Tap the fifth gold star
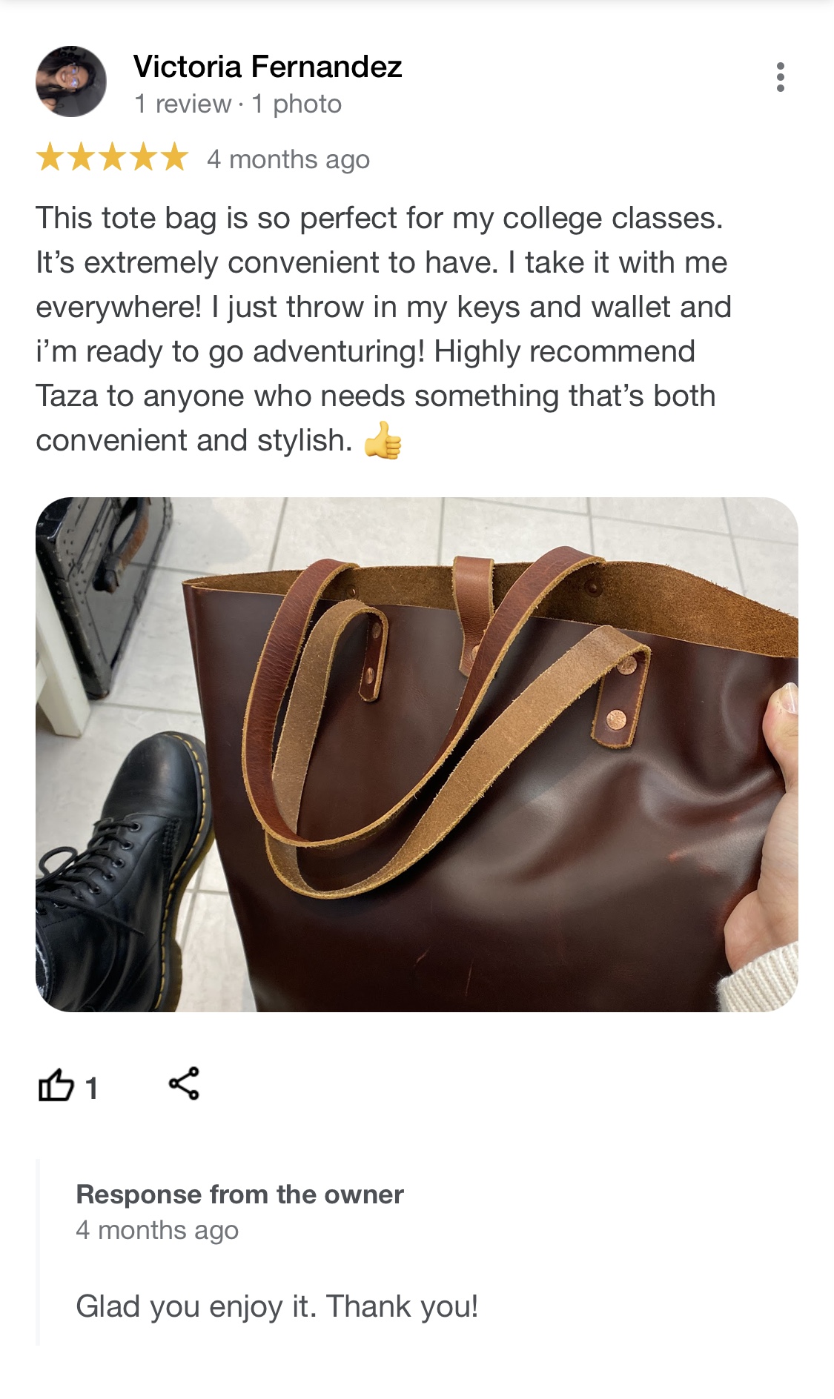 pos(174,157)
